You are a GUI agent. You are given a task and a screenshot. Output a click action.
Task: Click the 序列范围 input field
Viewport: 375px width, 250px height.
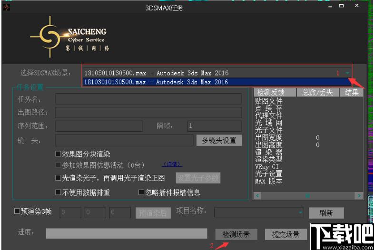coord(99,126)
